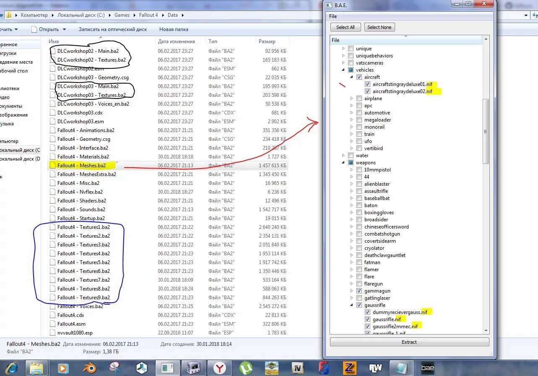Click the file icon of Fallout4 - Interface.ba2
This screenshot has width=538, height=376.
coord(52,148)
